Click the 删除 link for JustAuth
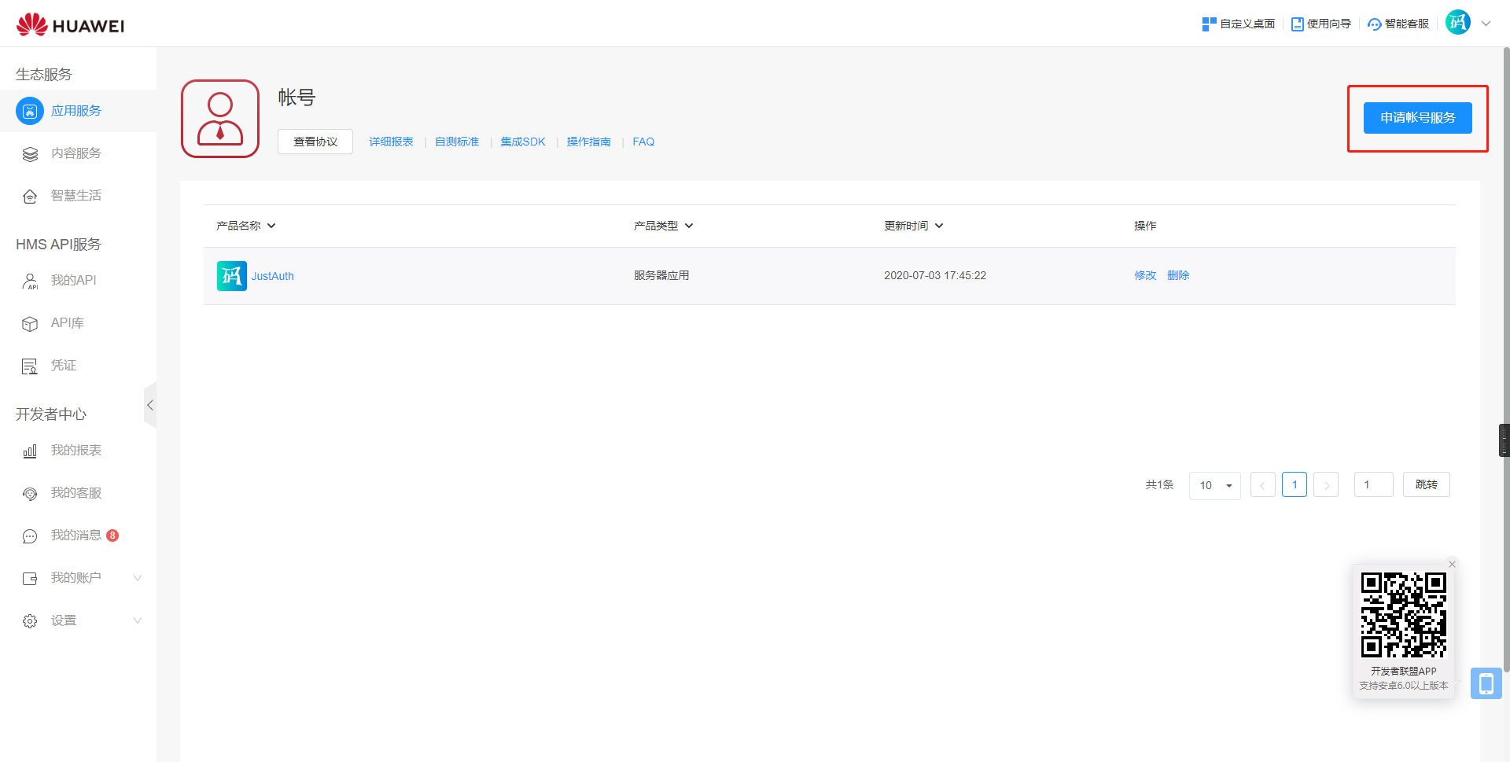 1177,275
